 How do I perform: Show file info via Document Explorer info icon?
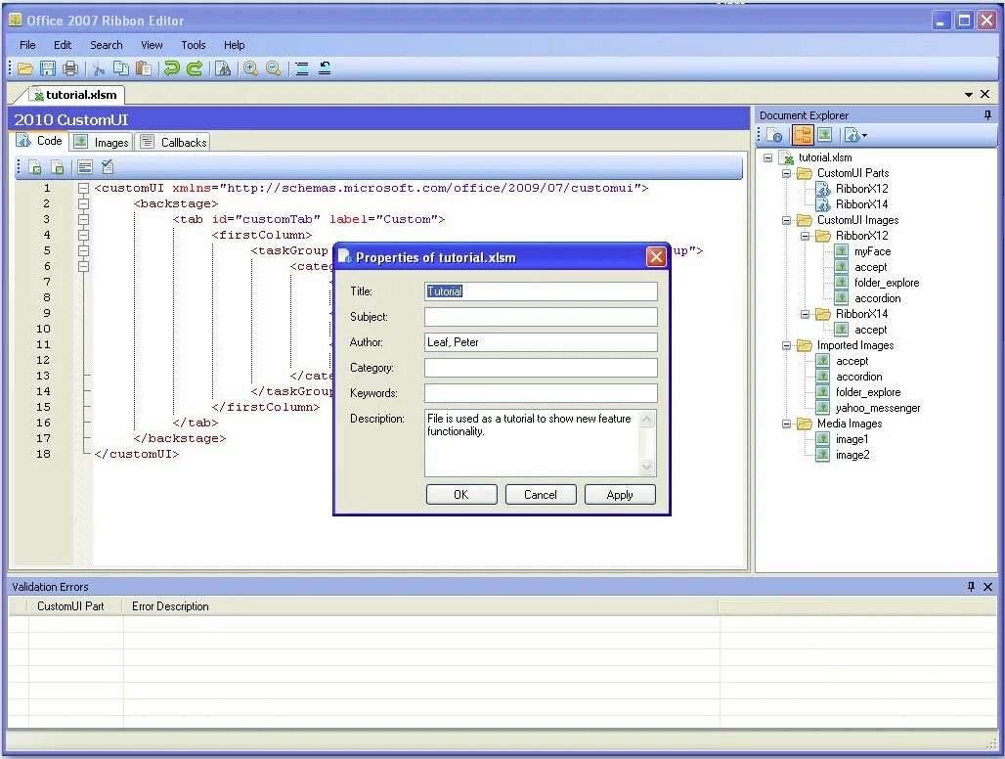pos(773,134)
